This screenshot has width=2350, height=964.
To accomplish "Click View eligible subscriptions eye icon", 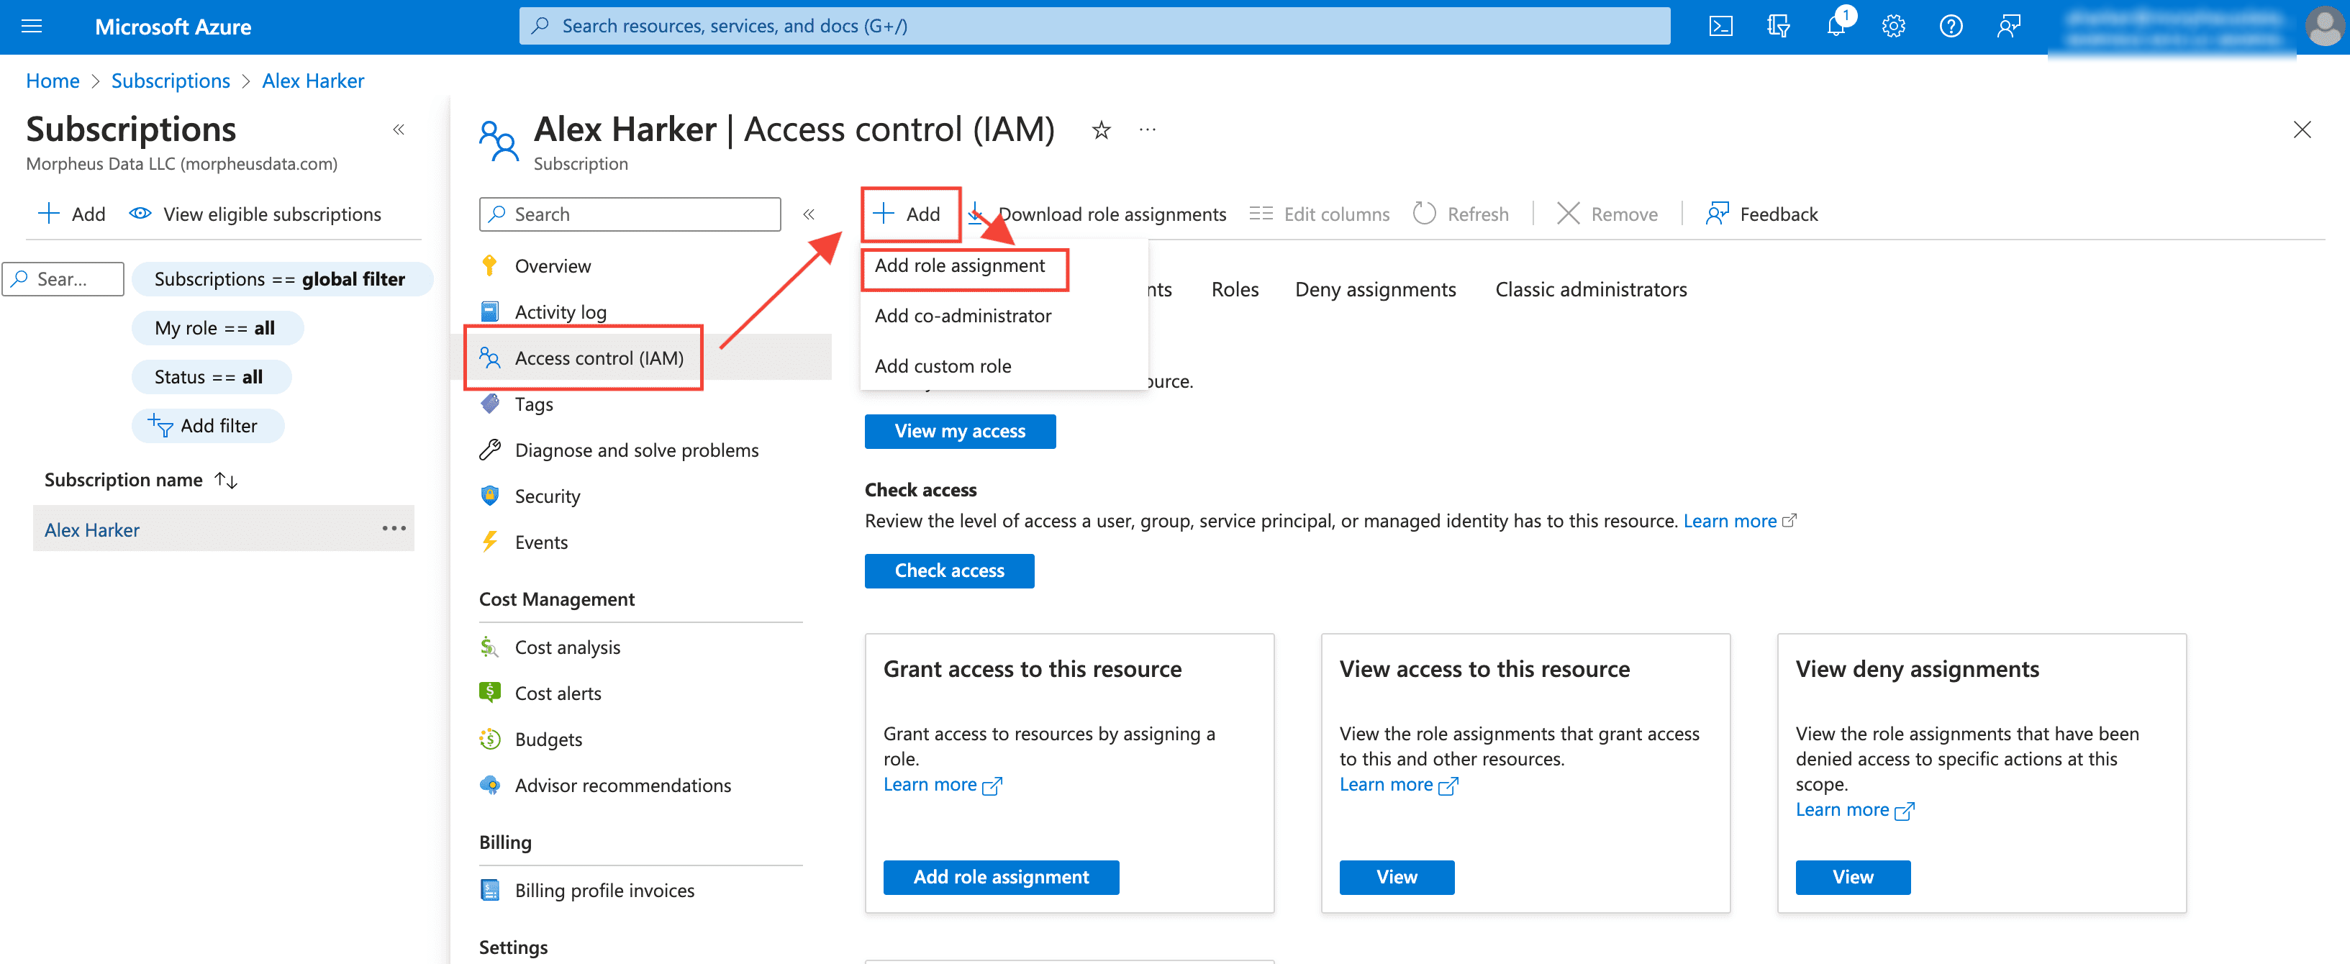I will click(140, 214).
